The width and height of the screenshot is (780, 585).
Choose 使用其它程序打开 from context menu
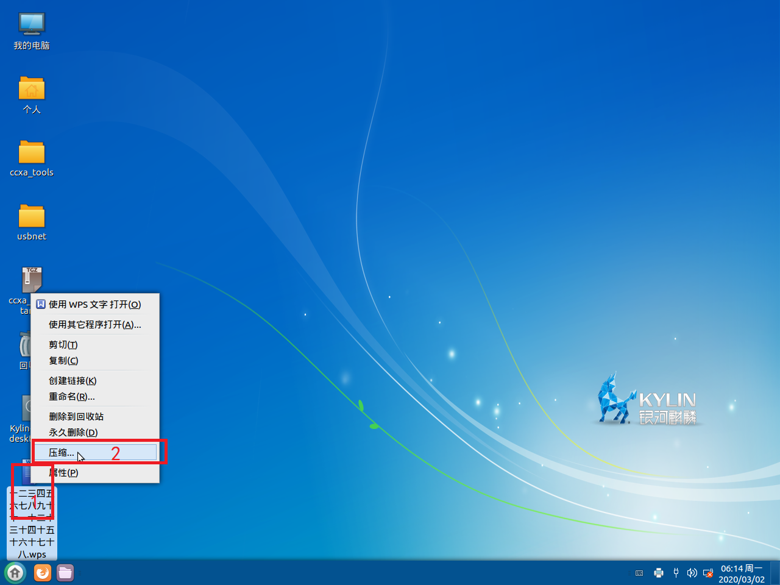click(x=95, y=325)
